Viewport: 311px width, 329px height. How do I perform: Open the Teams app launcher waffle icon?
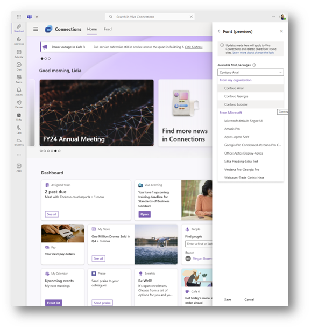[19, 17]
